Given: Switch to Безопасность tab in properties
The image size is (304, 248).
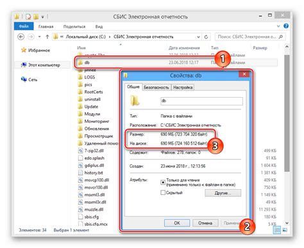Looking at the screenshot, I should (156, 88).
